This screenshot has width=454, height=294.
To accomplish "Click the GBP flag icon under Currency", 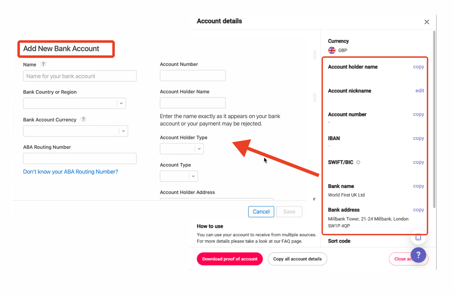I will pos(332,50).
